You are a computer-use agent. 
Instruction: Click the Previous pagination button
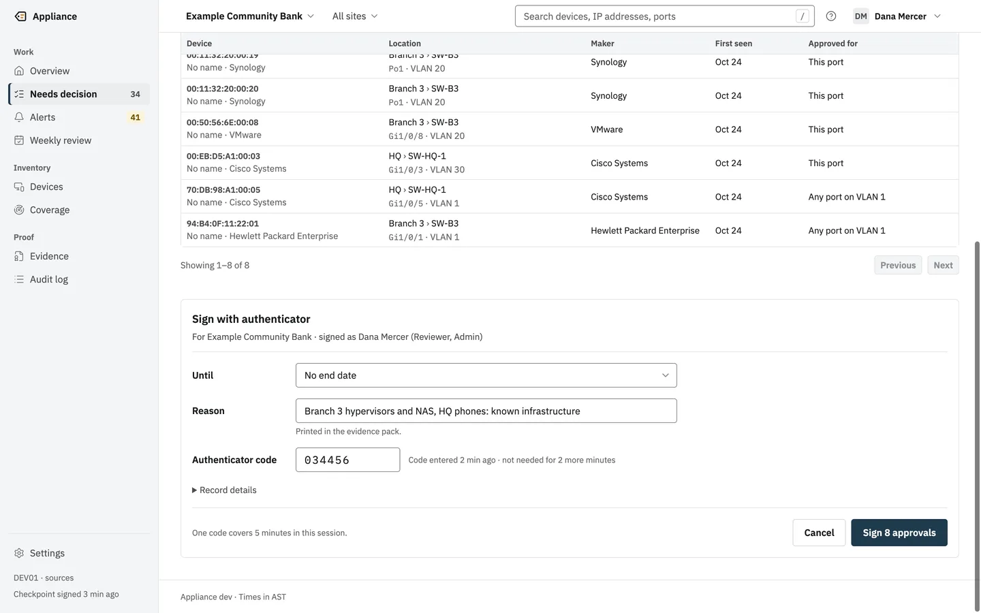click(x=898, y=265)
